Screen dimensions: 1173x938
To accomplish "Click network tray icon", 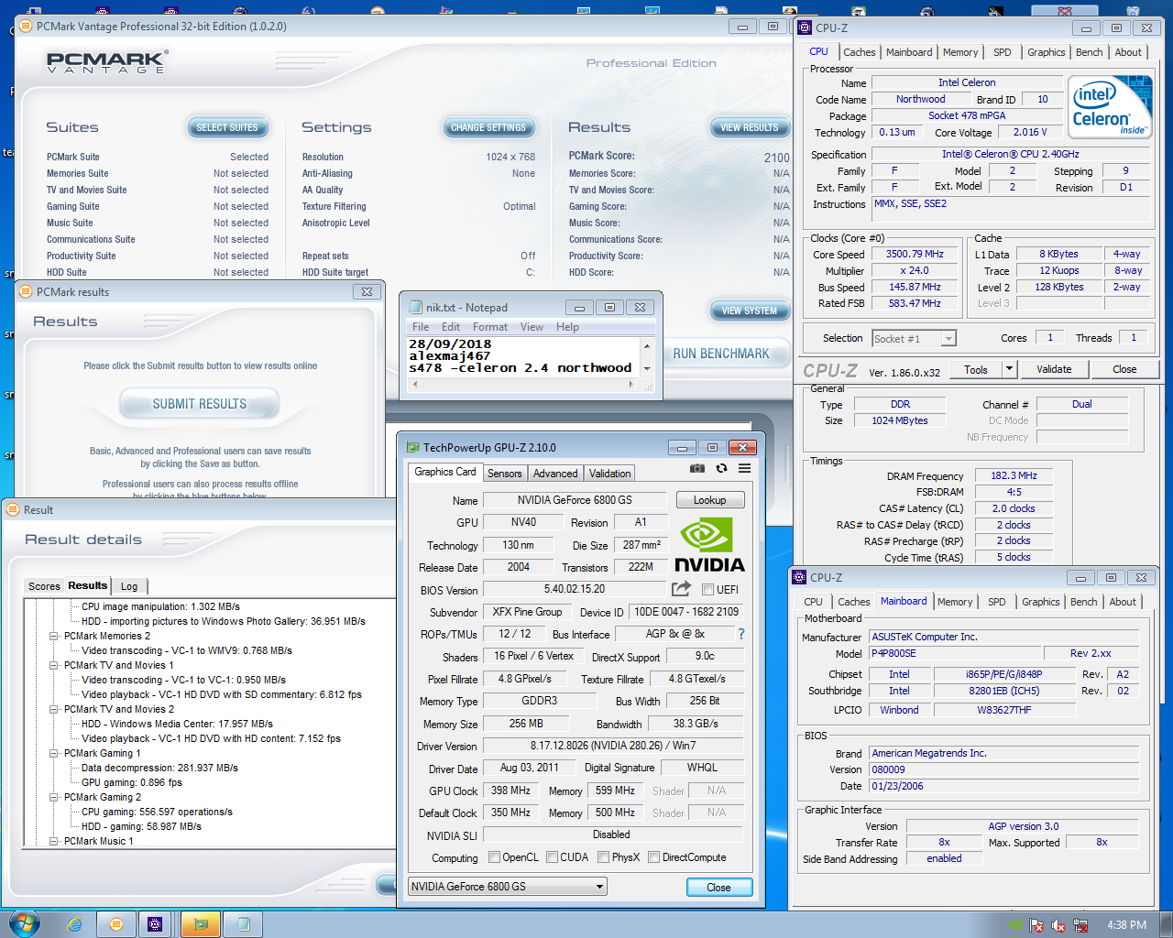I will coord(1081,925).
